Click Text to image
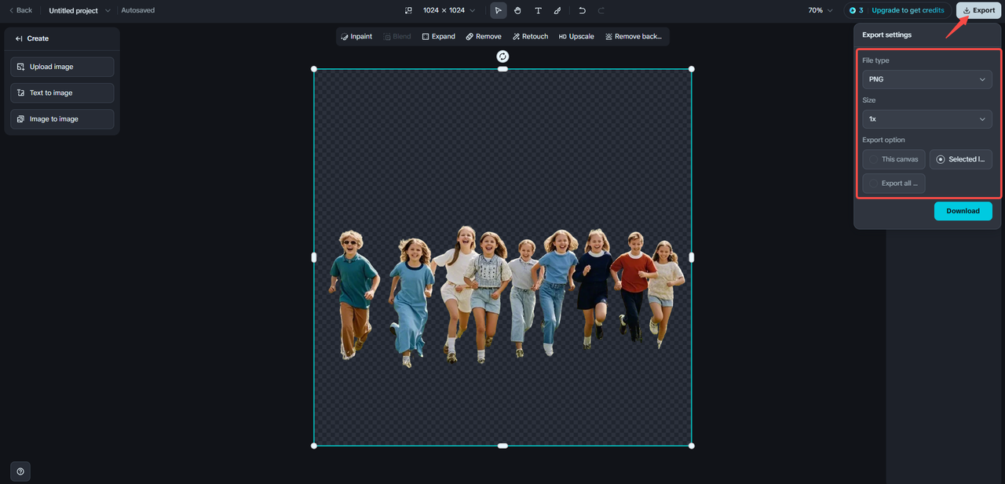 [x=62, y=93]
